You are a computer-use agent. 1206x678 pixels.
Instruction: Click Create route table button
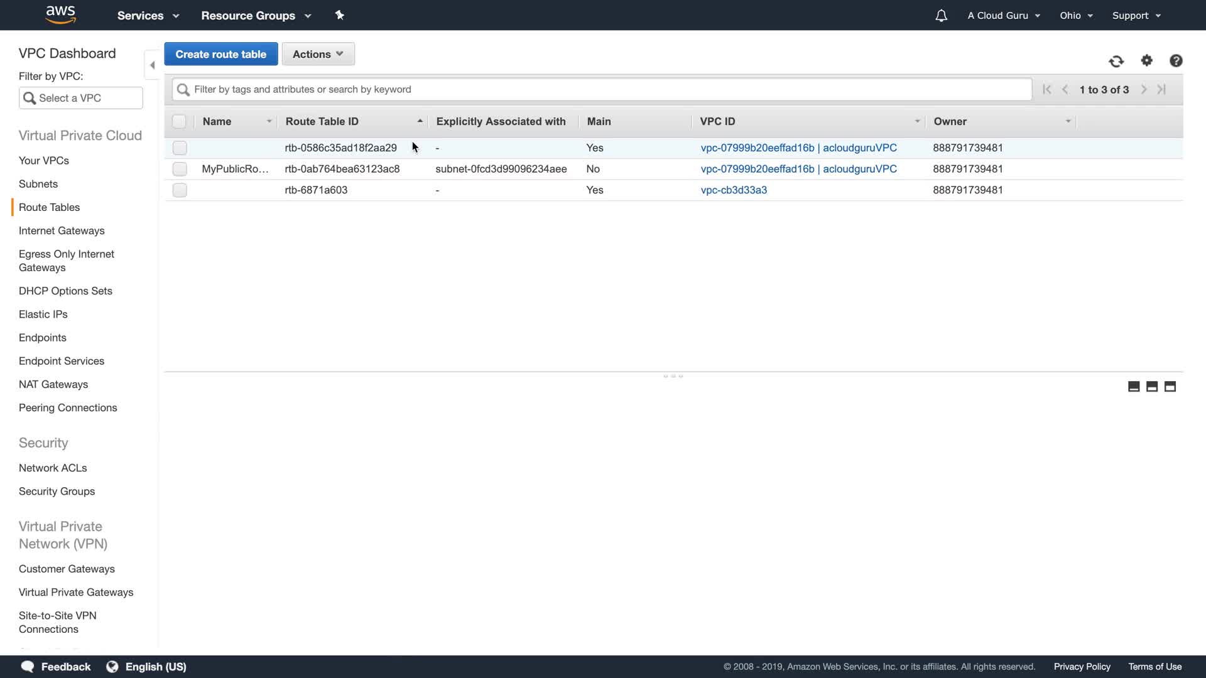pos(220,54)
